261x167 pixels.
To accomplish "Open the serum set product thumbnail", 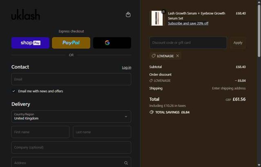I will (x=157, y=18).
